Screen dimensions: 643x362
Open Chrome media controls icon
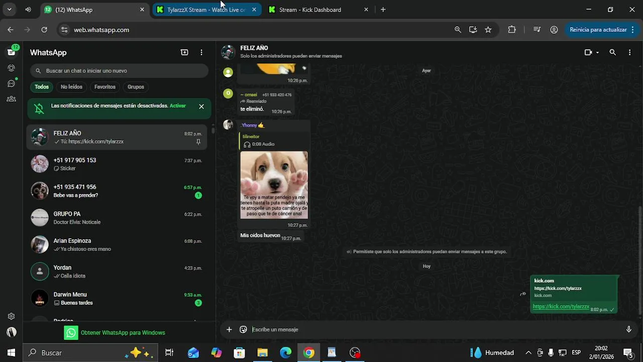(537, 30)
